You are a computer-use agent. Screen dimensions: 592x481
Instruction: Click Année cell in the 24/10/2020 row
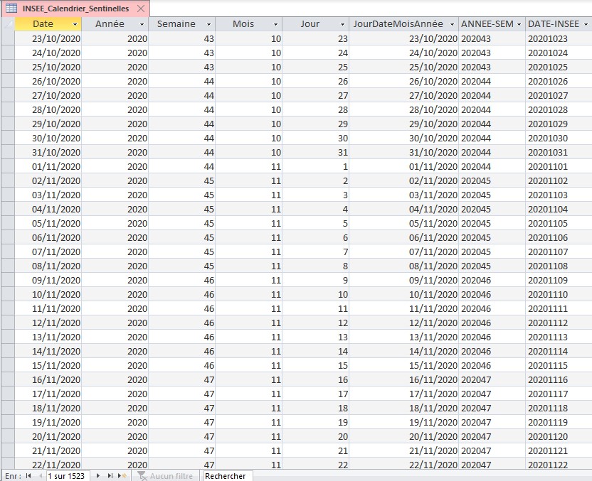115,53
